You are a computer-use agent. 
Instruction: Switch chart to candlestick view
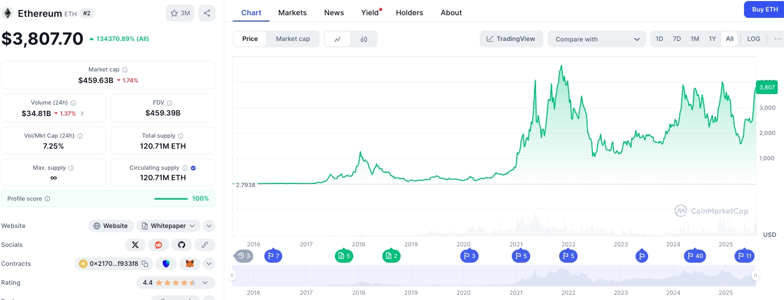pyautogui.click(x=364, y=39)
